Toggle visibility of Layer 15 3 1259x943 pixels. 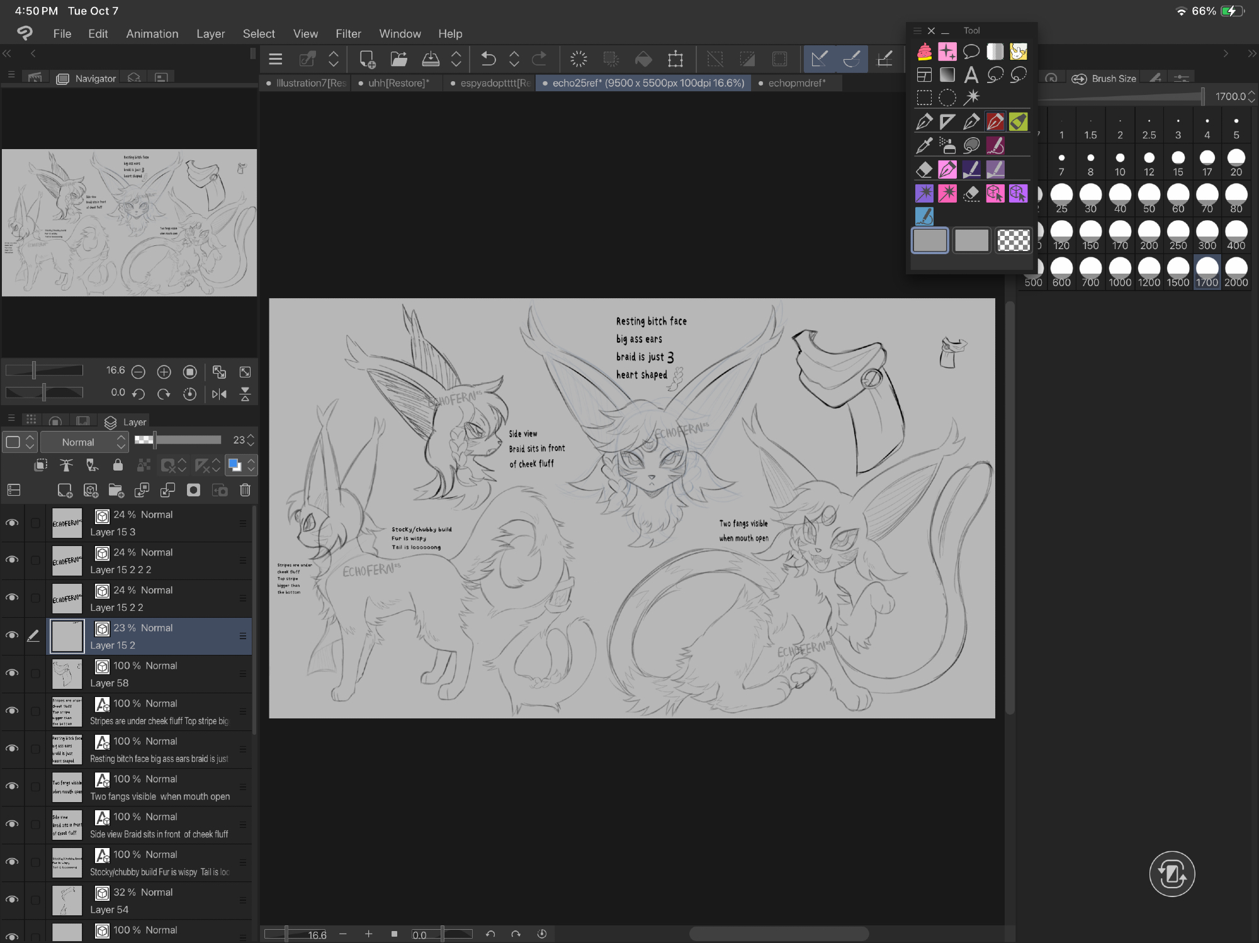pos(12,523)
